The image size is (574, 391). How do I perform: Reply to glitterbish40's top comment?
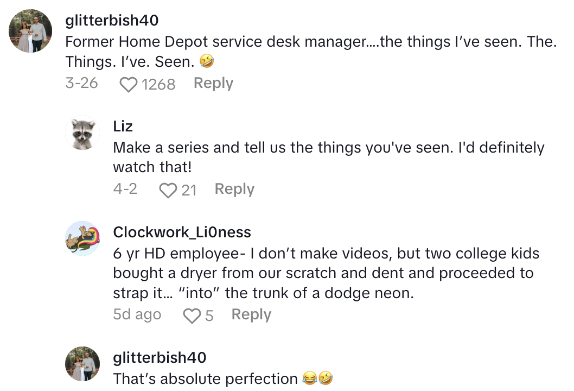[213, 84]
